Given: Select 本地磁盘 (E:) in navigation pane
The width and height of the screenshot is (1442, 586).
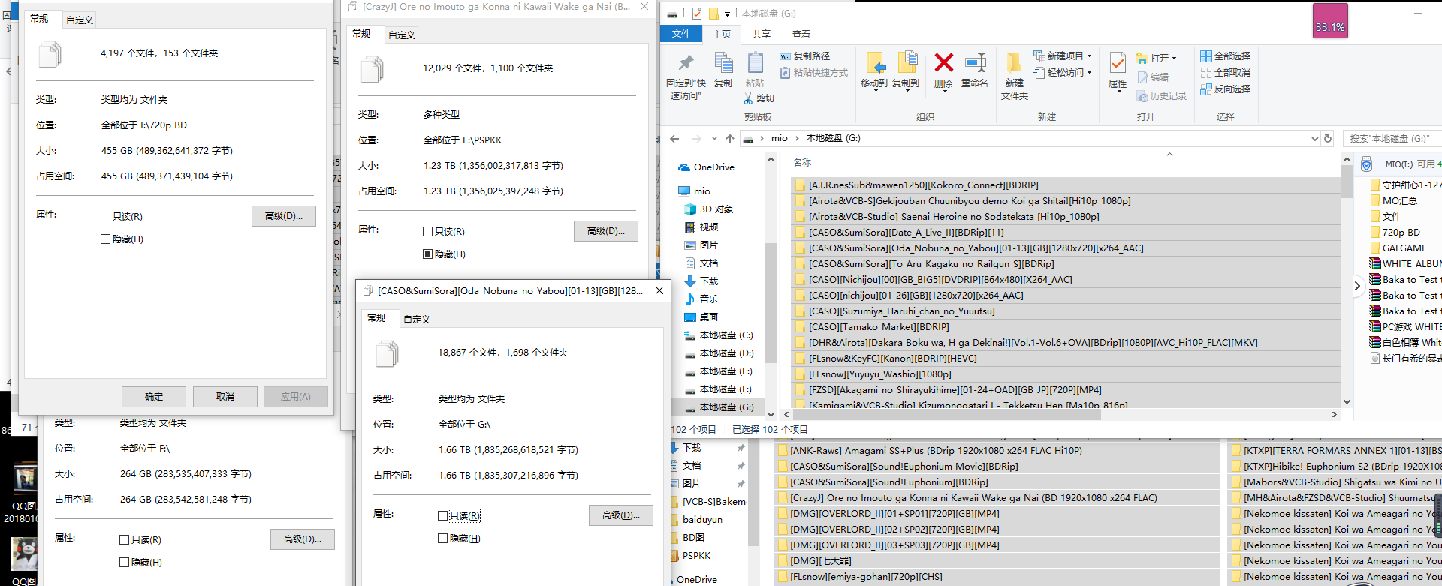Looking at the screenshot, I should (x=719, y=371).
